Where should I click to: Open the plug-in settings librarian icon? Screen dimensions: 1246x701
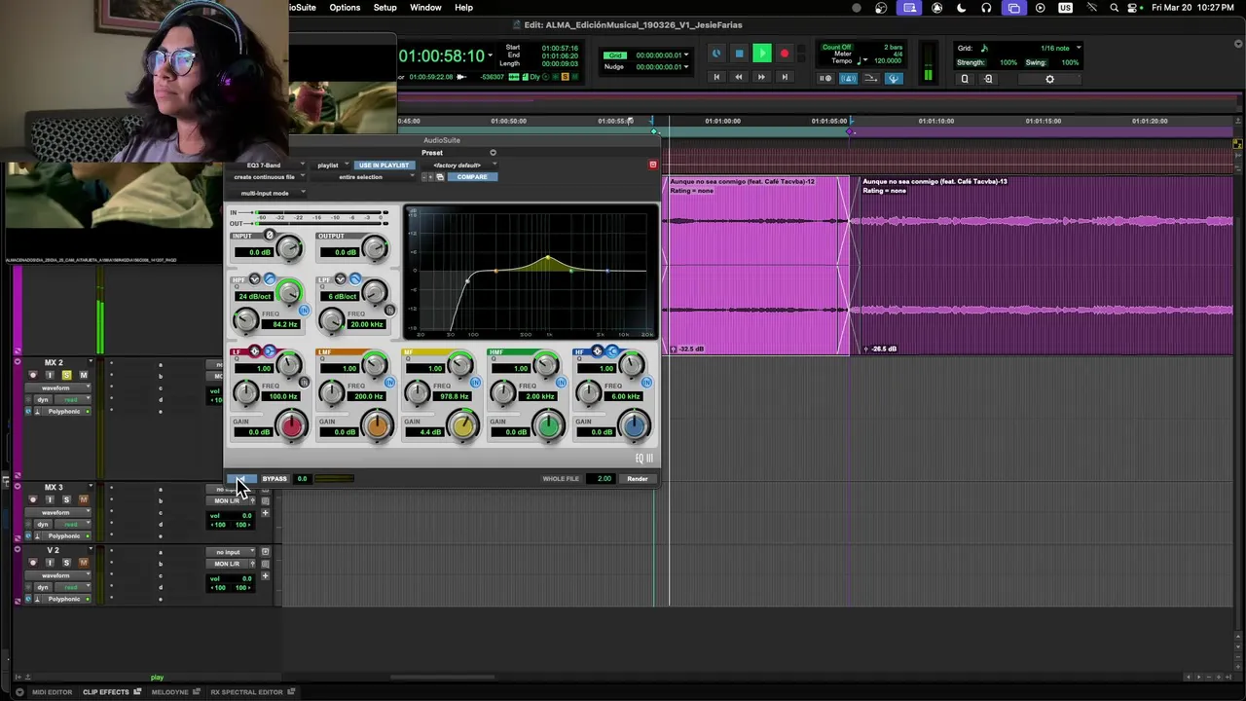point(440,176)
